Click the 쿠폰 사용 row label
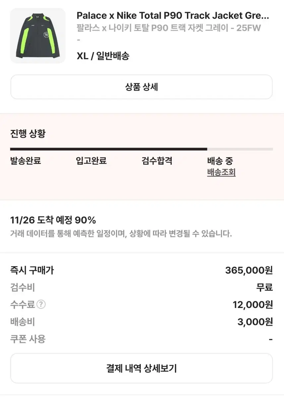284x397 pixels. point(28,339)
